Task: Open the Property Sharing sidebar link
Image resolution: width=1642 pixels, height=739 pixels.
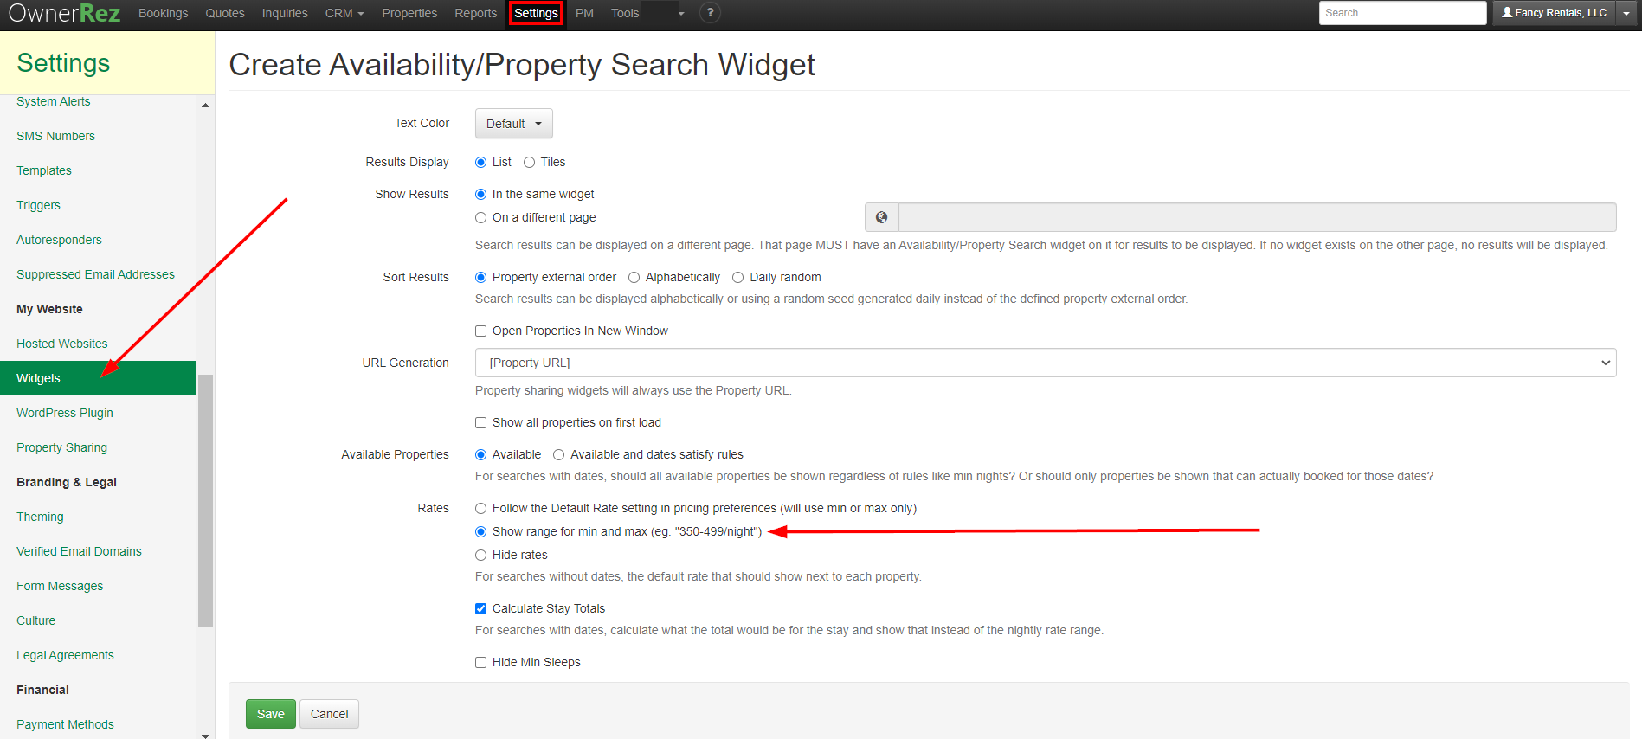Action: [61, 447]
